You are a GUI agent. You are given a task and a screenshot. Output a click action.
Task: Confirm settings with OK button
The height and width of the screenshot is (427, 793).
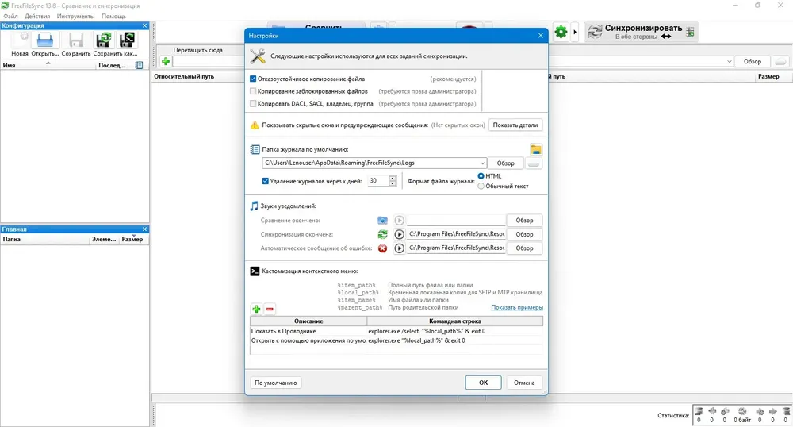tap(484, 383)
